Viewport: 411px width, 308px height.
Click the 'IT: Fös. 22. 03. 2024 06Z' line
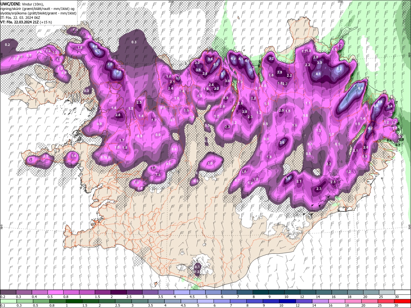tap(20, 18)
